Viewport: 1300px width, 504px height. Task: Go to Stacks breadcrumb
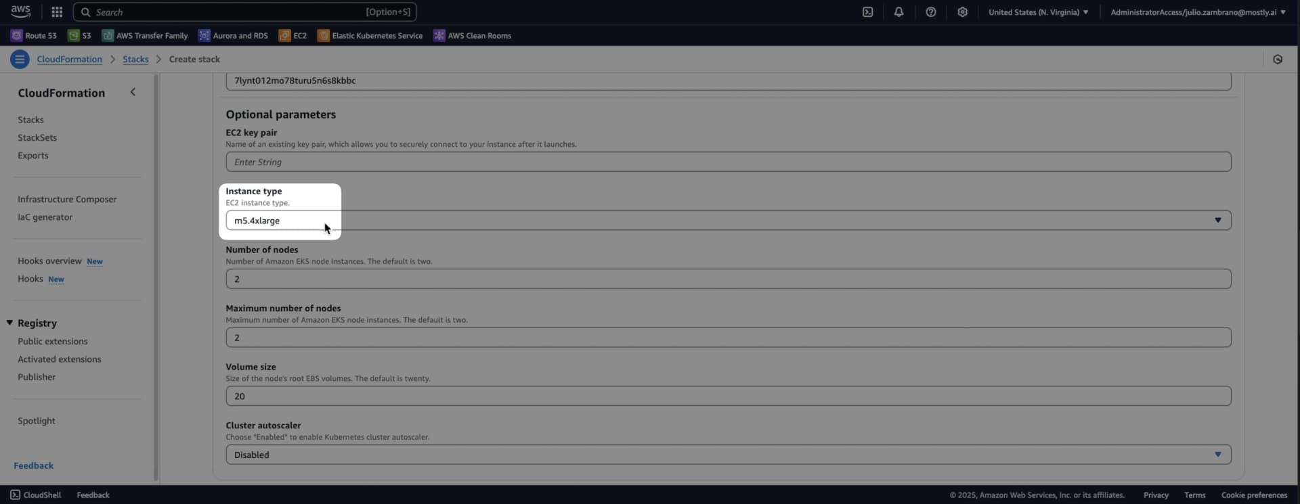135,60
